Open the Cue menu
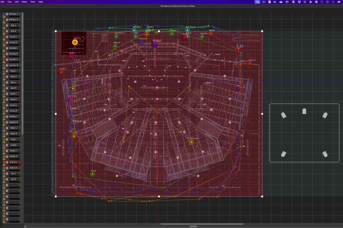 click(x=10, y=2)
